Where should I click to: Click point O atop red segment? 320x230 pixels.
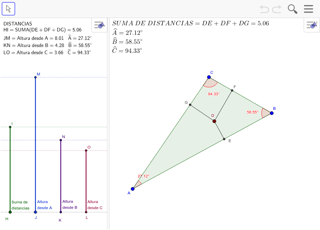(x=86, y=151)
